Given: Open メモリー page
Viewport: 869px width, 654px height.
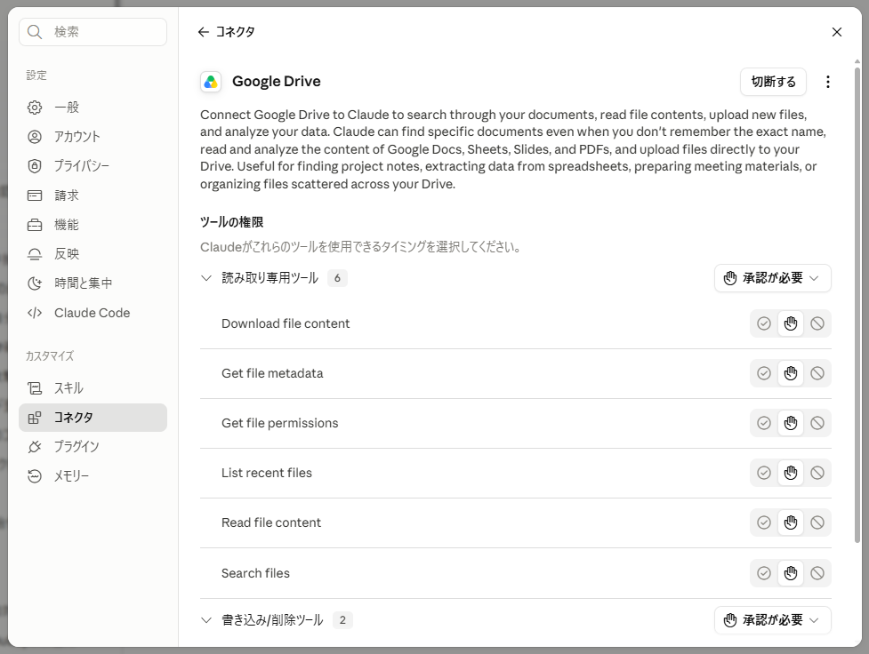Looking at the screenshot, I should pyautogui.click(x=93, y=476).
